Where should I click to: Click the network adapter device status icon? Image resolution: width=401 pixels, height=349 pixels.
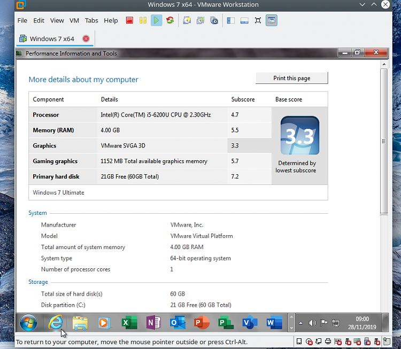pyautogui.click(x=319, y=342)
